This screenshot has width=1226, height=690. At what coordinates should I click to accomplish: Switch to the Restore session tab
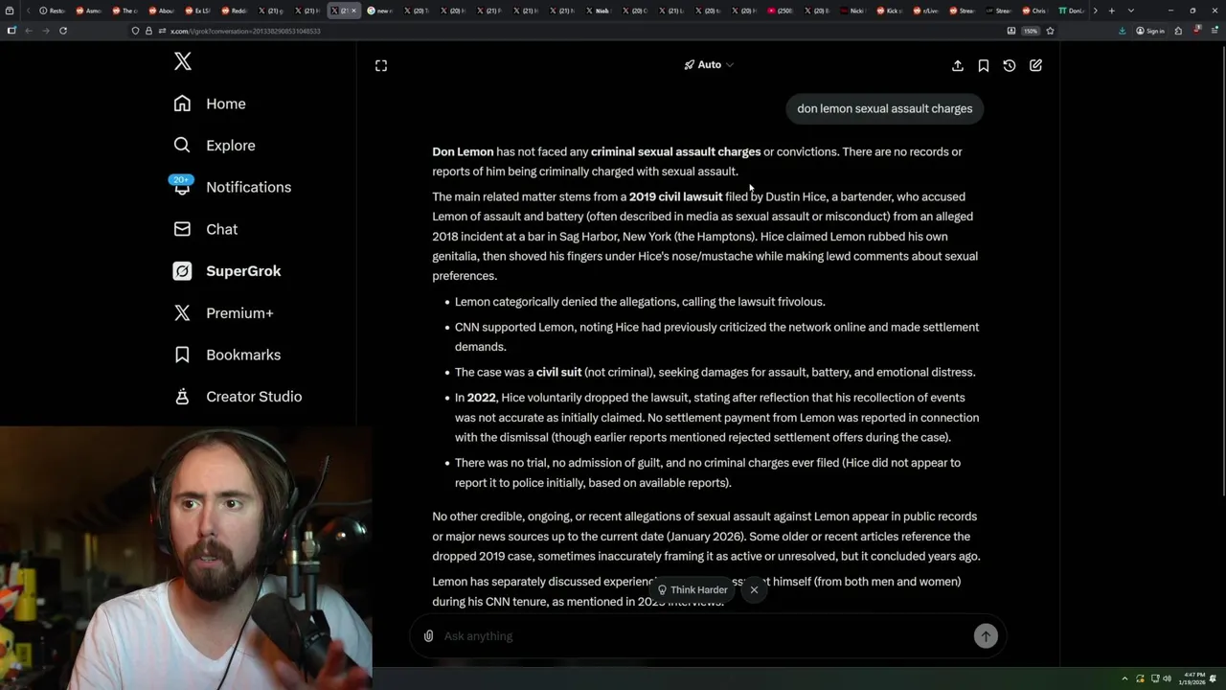click(x=52, y=11)
